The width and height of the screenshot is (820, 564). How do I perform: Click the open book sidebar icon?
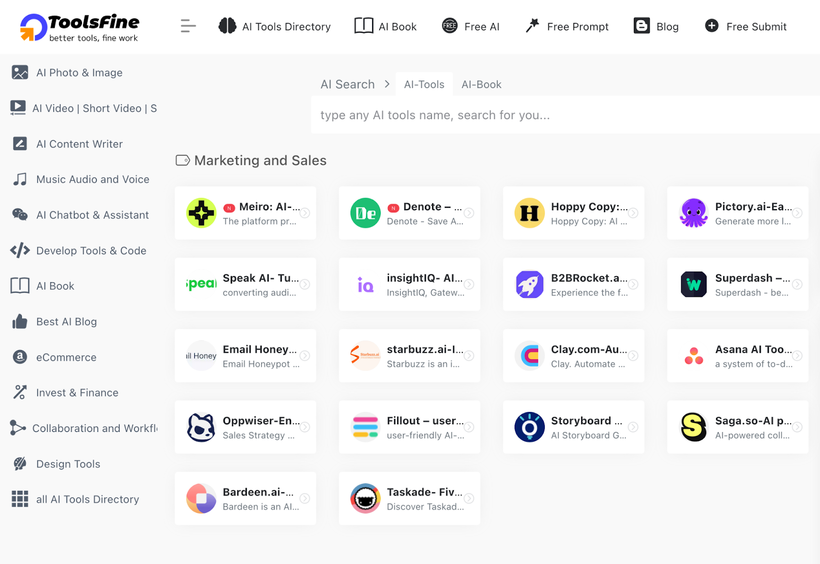coord(20,286)
